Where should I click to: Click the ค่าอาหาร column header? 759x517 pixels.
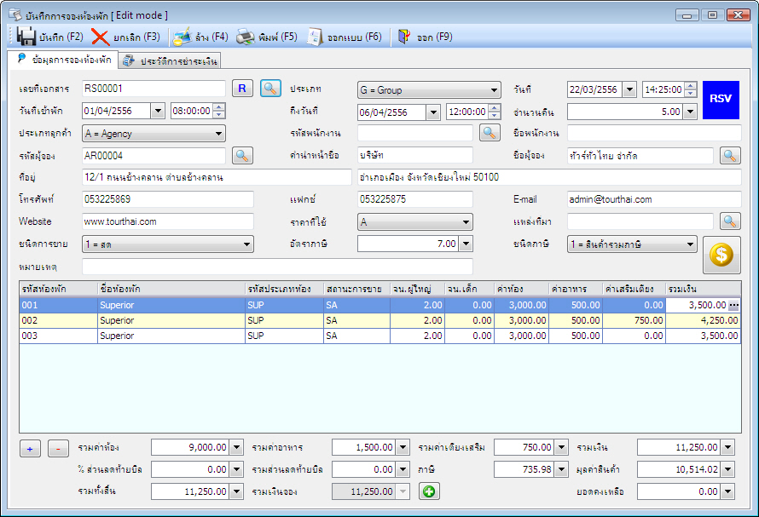pos(576,290)
